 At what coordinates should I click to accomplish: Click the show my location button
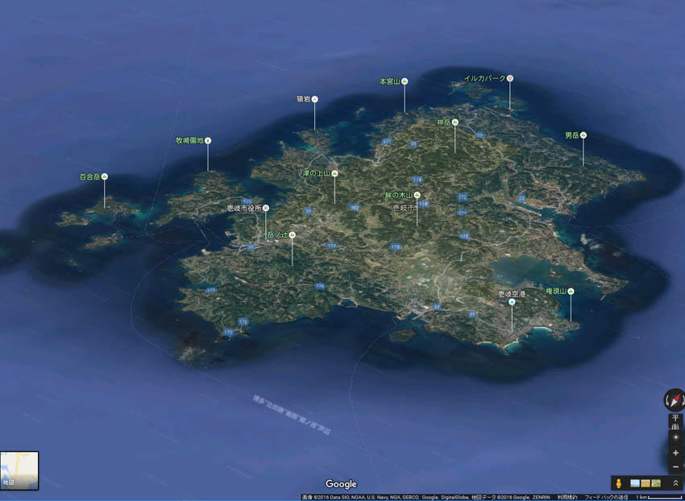click(x=675, y=437)
